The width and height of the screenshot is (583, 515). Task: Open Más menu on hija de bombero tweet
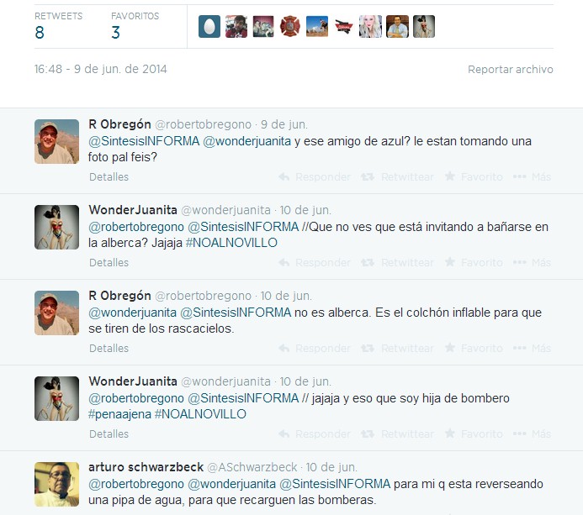tap(532, 434)
